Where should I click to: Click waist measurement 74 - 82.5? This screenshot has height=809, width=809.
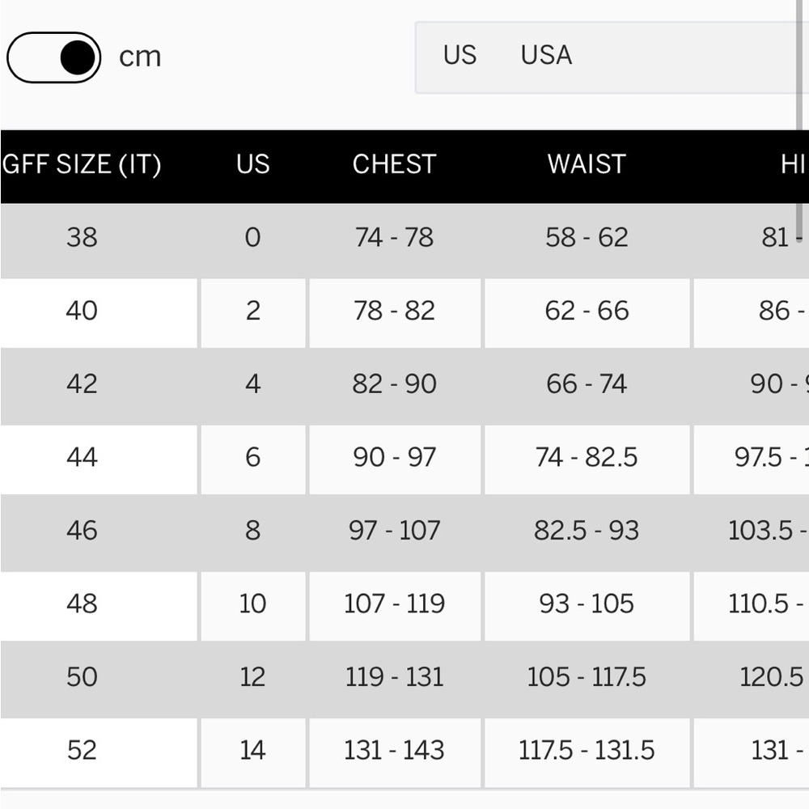point(587,458)
